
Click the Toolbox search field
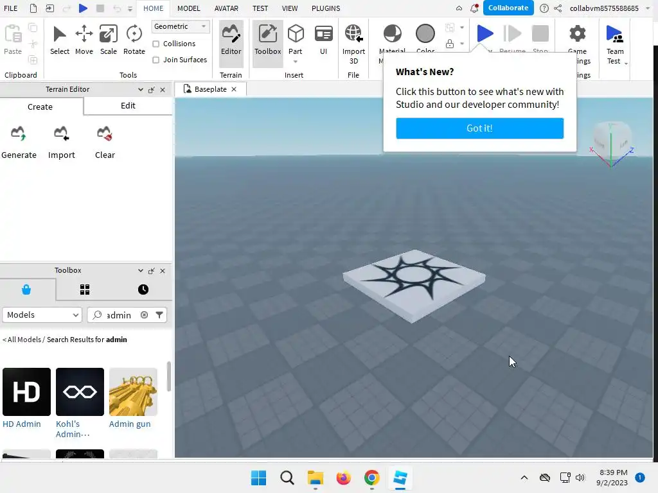point(127,315)
